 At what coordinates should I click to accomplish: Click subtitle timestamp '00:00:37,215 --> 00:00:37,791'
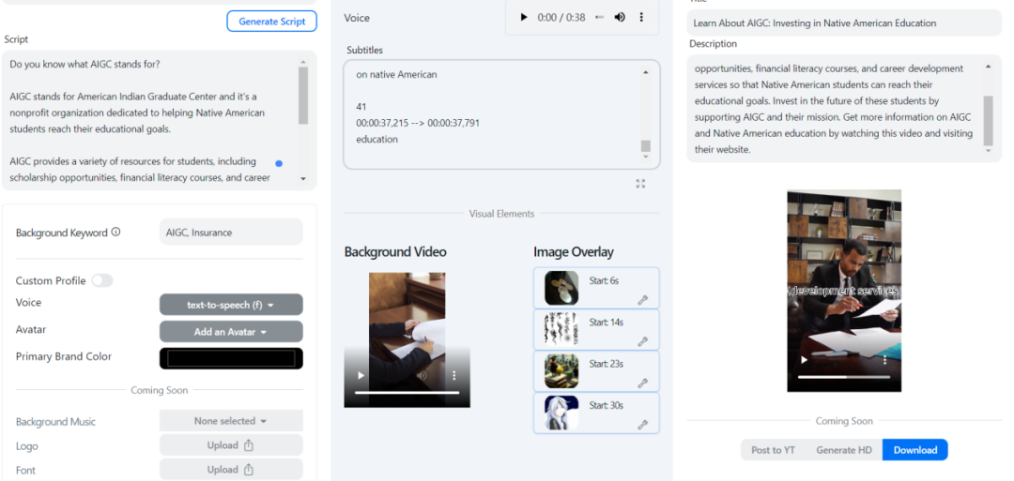point(418,123)
